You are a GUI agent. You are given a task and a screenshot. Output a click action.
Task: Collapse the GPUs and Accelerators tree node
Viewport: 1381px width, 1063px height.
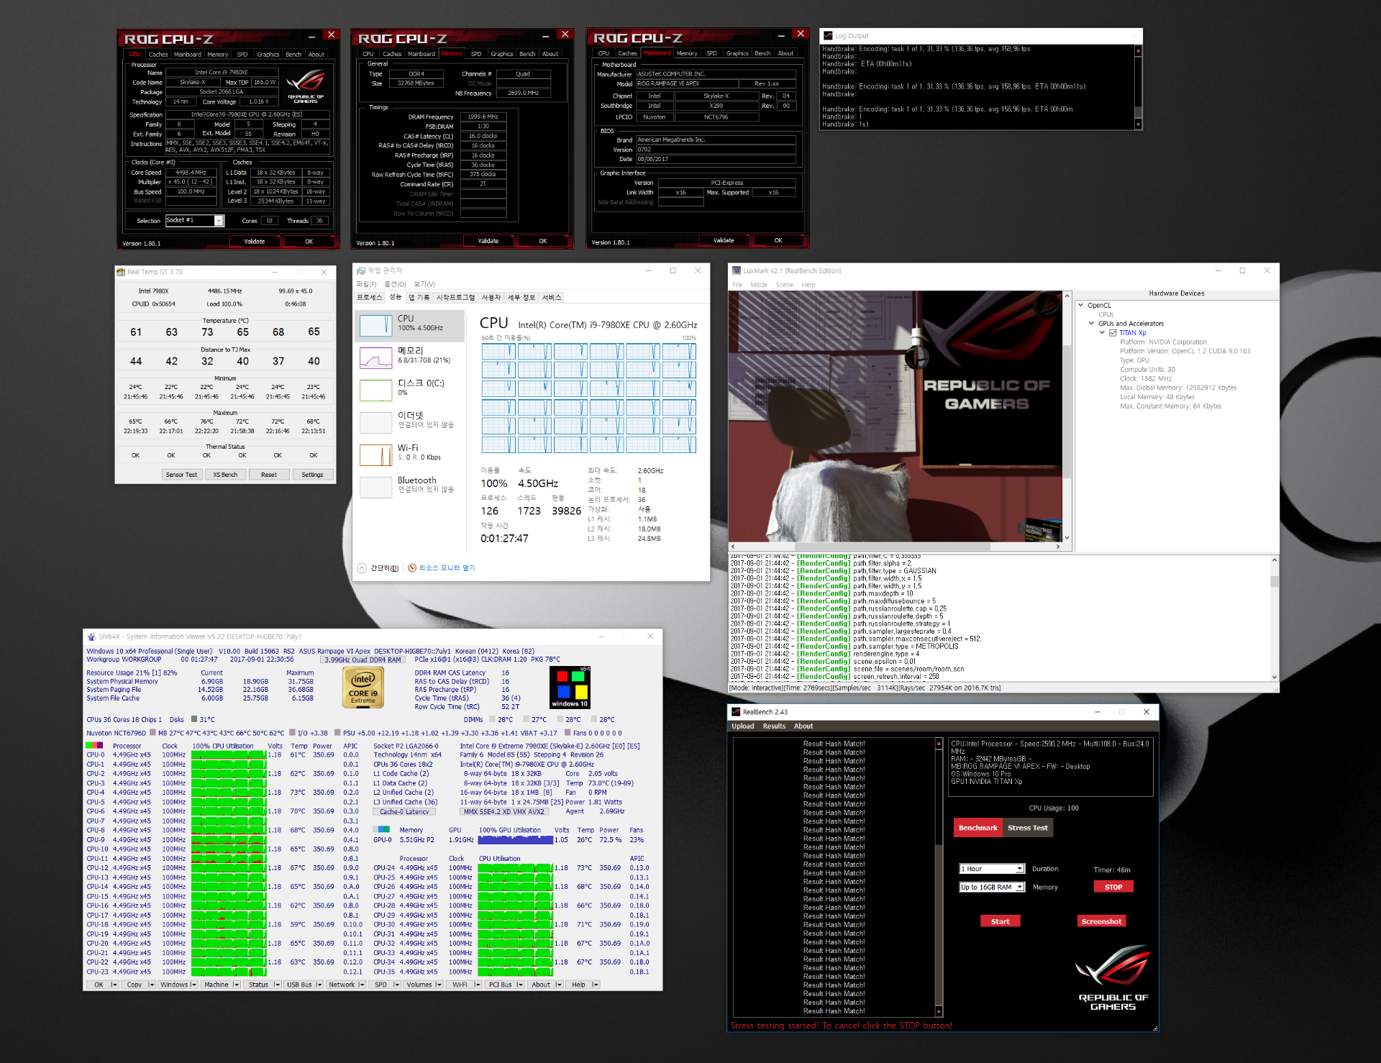1091,324
